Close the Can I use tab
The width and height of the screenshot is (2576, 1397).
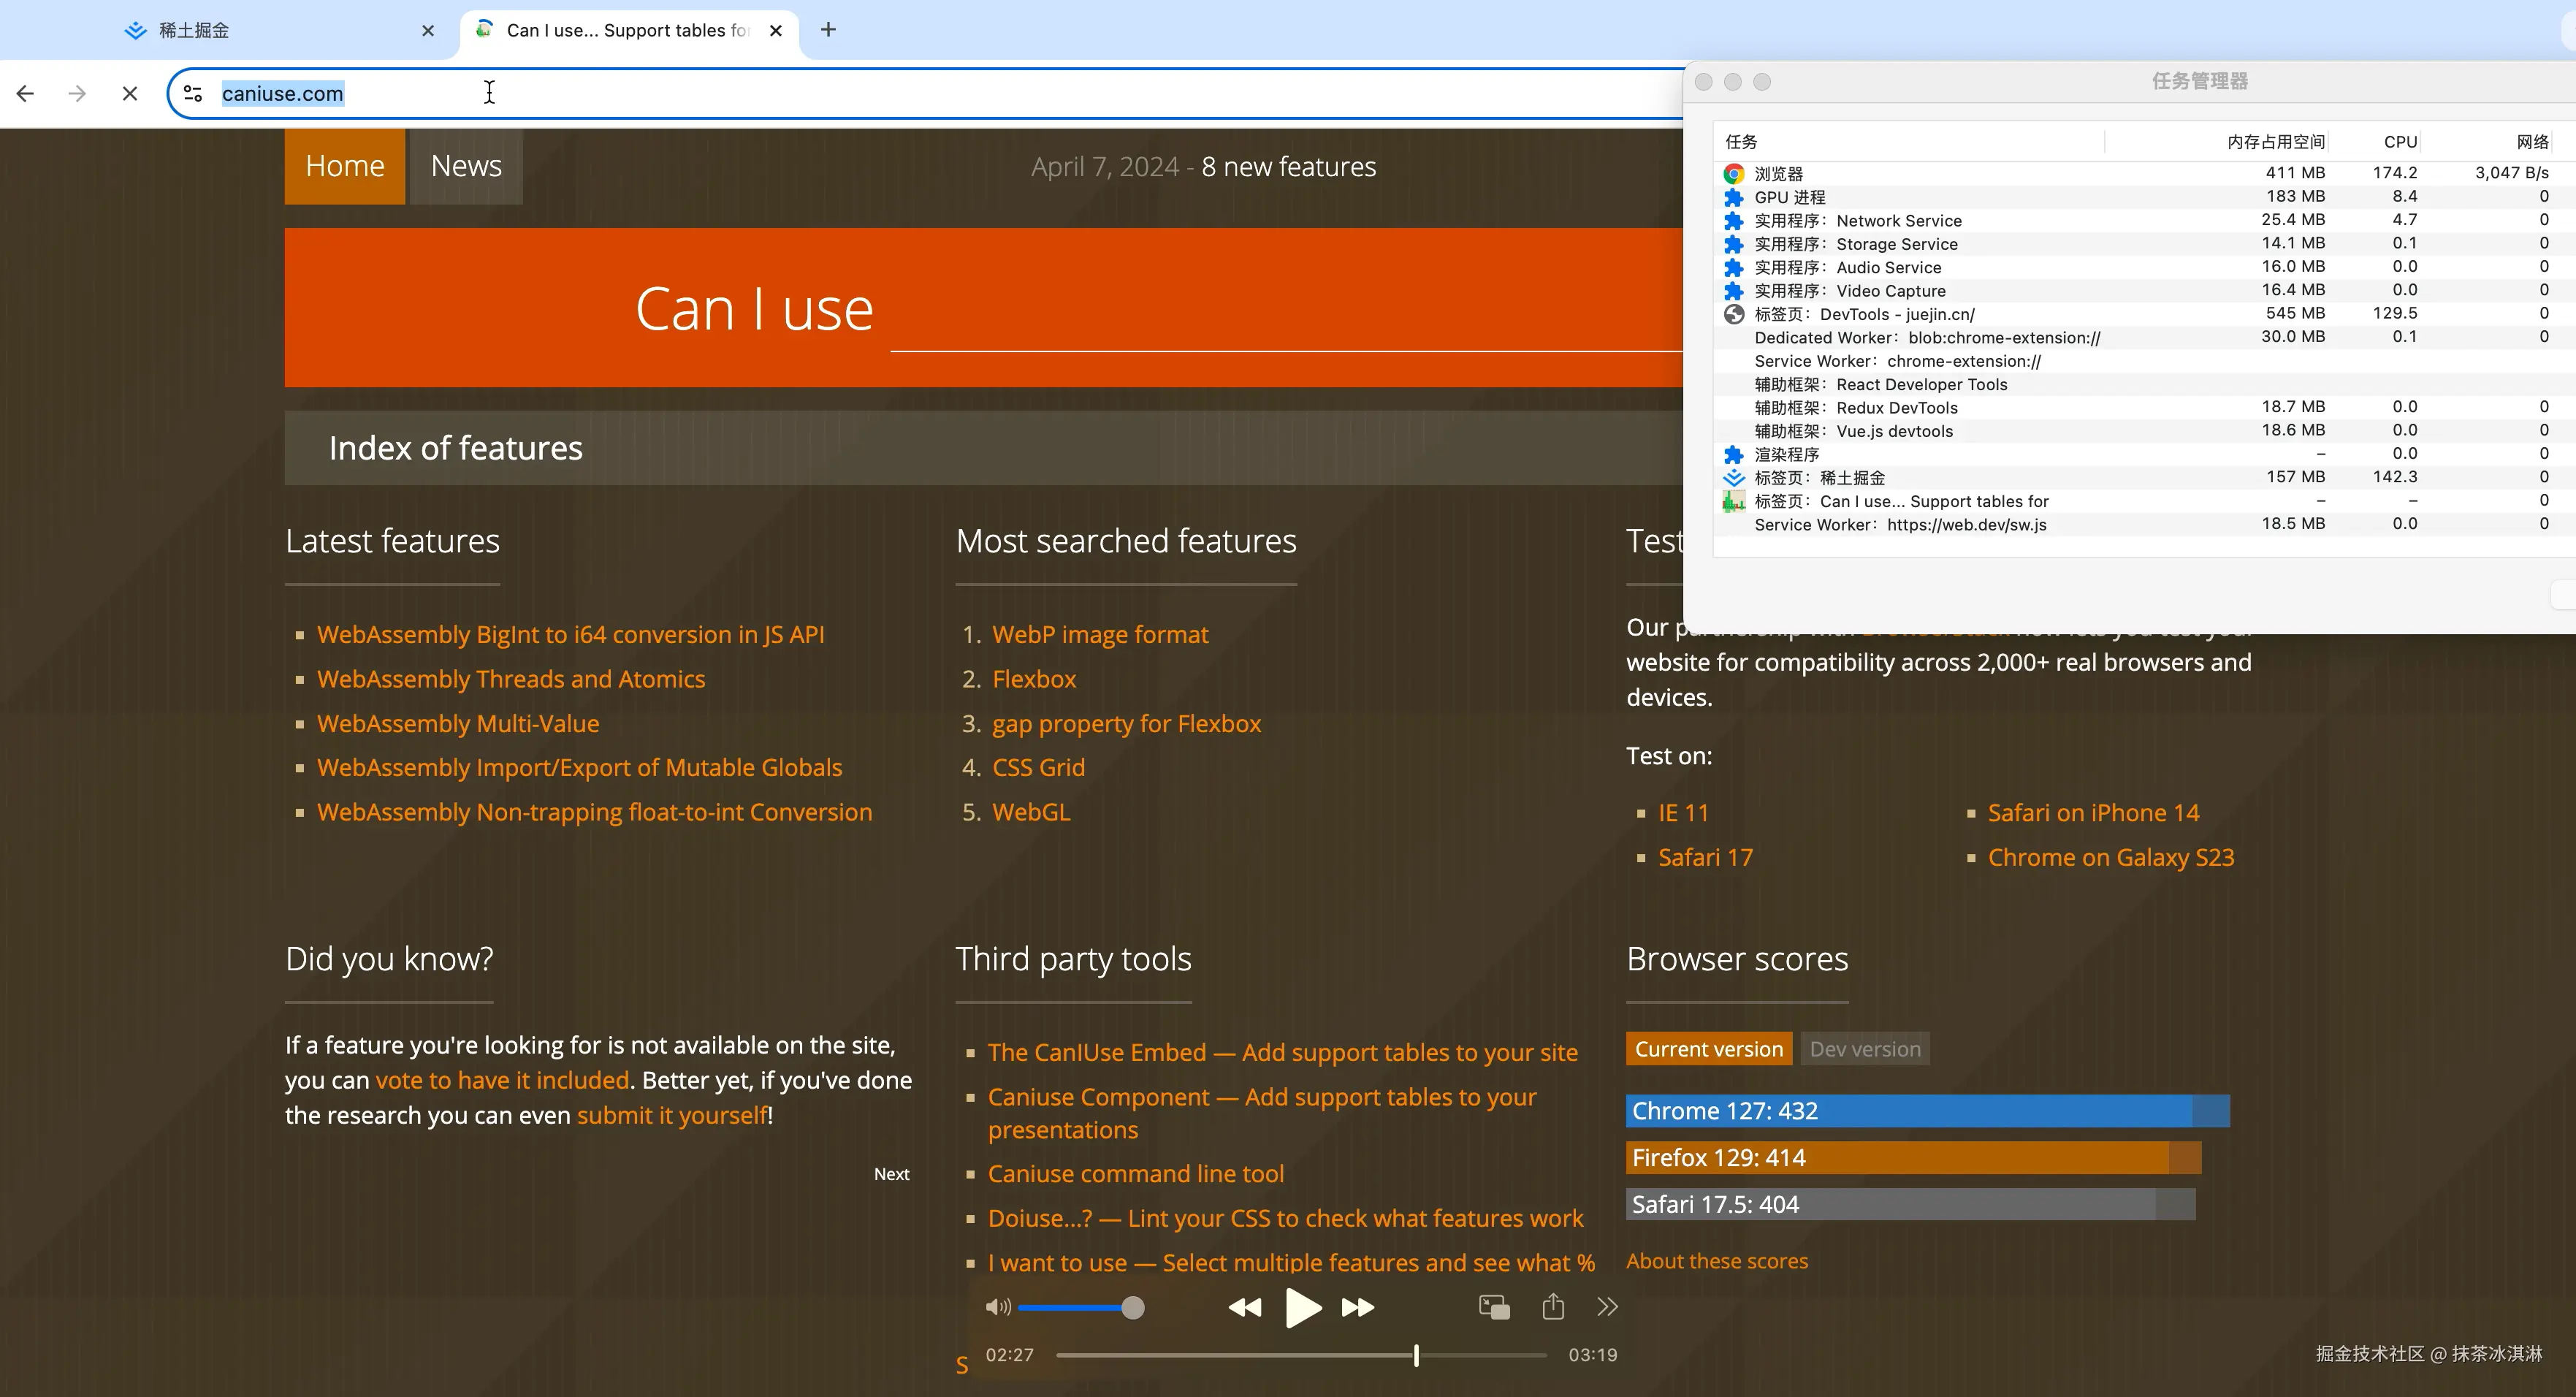[776, 31]
